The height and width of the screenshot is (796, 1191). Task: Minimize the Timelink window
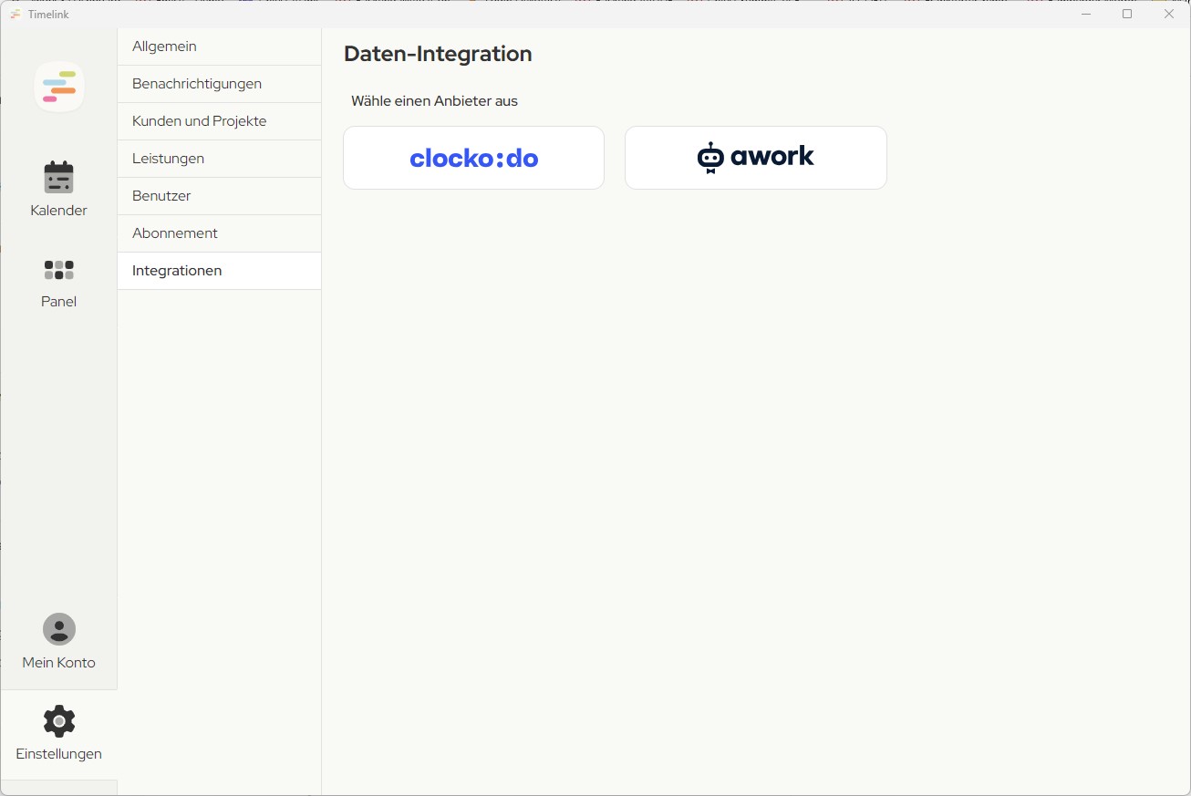pyautogui.click(x=1086, y=14)
